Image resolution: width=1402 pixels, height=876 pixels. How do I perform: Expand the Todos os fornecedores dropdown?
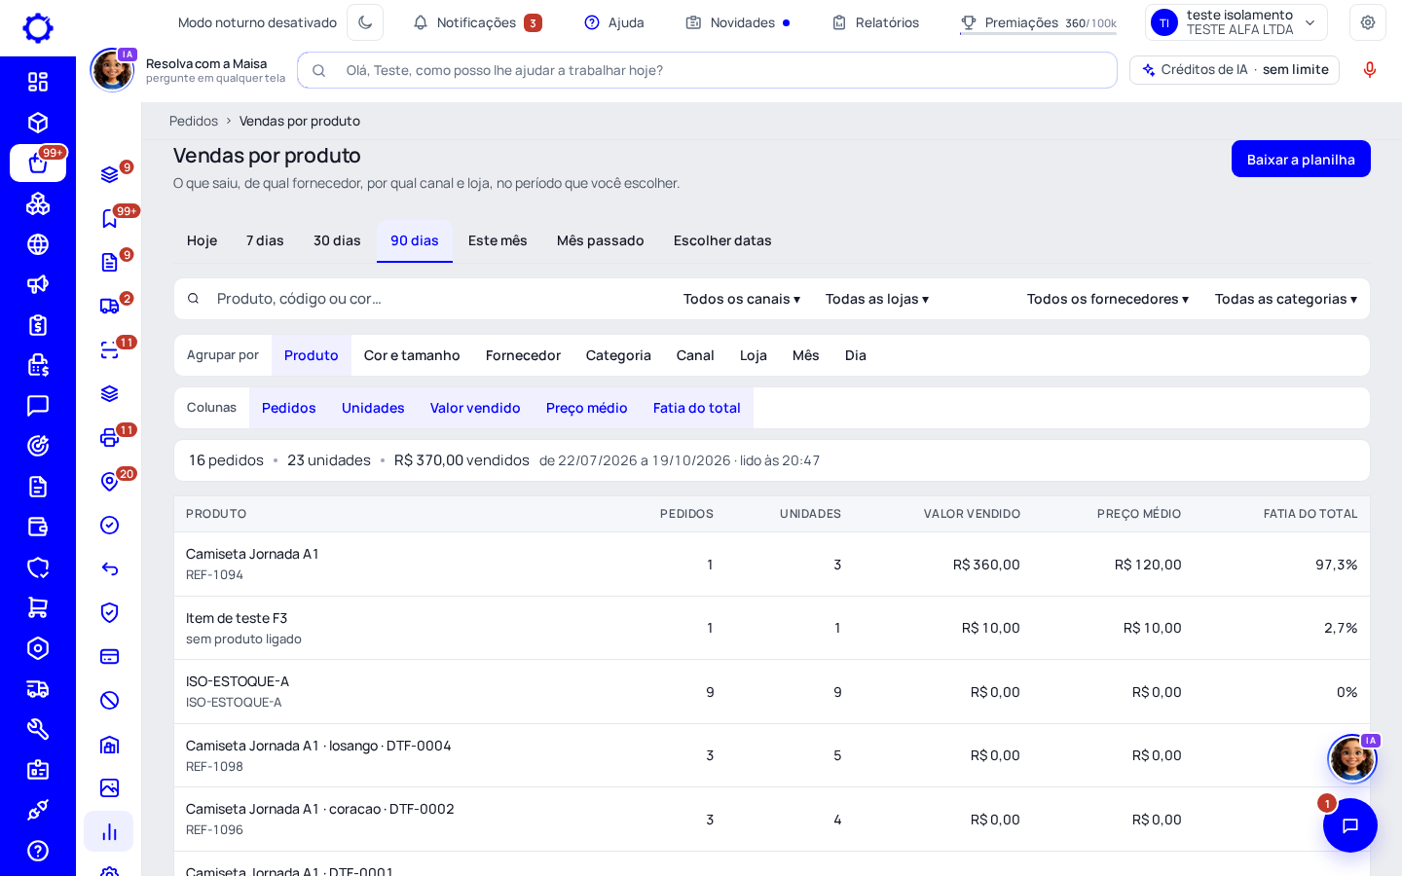1108,299
